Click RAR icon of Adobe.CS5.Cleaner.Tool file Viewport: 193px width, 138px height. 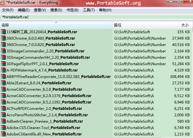click(x=3, y=128)
